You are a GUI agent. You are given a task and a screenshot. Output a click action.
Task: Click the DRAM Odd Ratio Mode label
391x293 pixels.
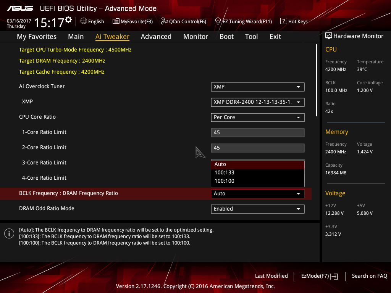point(47,209)
